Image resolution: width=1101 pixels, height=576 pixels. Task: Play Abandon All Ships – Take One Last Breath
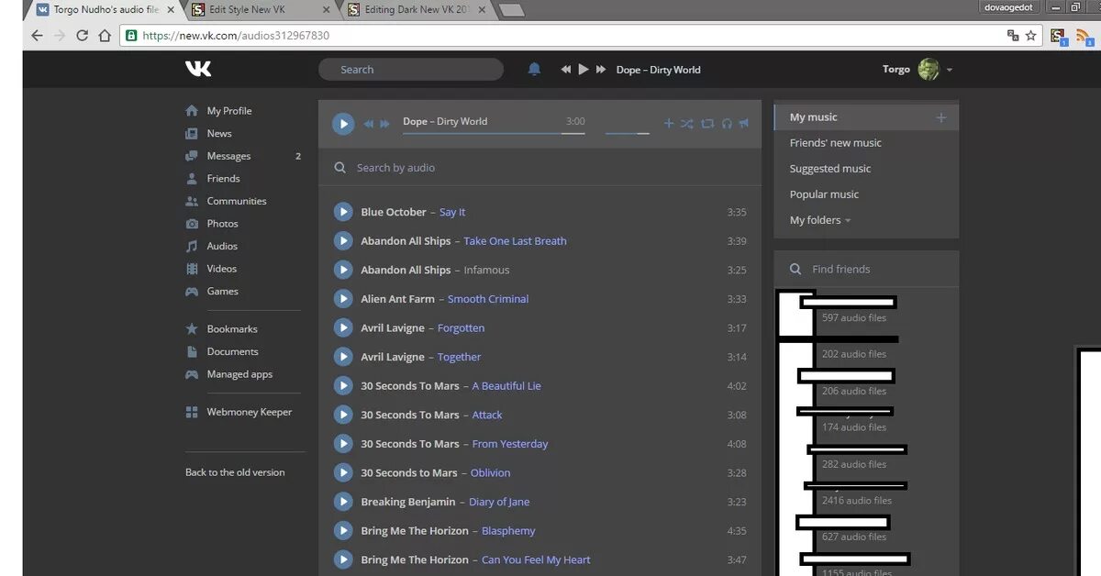coord(343,241)
